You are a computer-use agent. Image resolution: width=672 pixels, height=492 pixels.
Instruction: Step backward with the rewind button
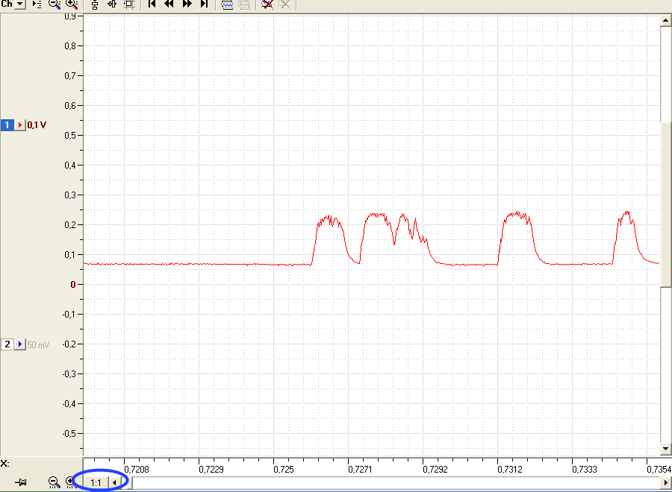(169, 4)
